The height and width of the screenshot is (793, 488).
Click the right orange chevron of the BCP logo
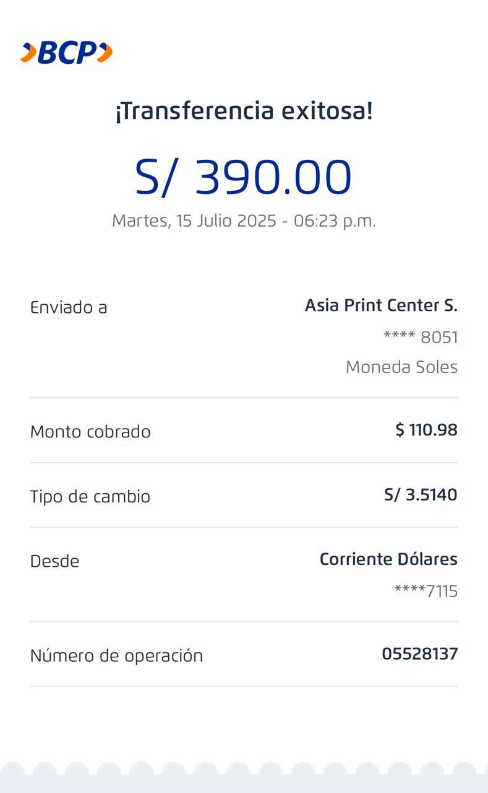point(105,53)
